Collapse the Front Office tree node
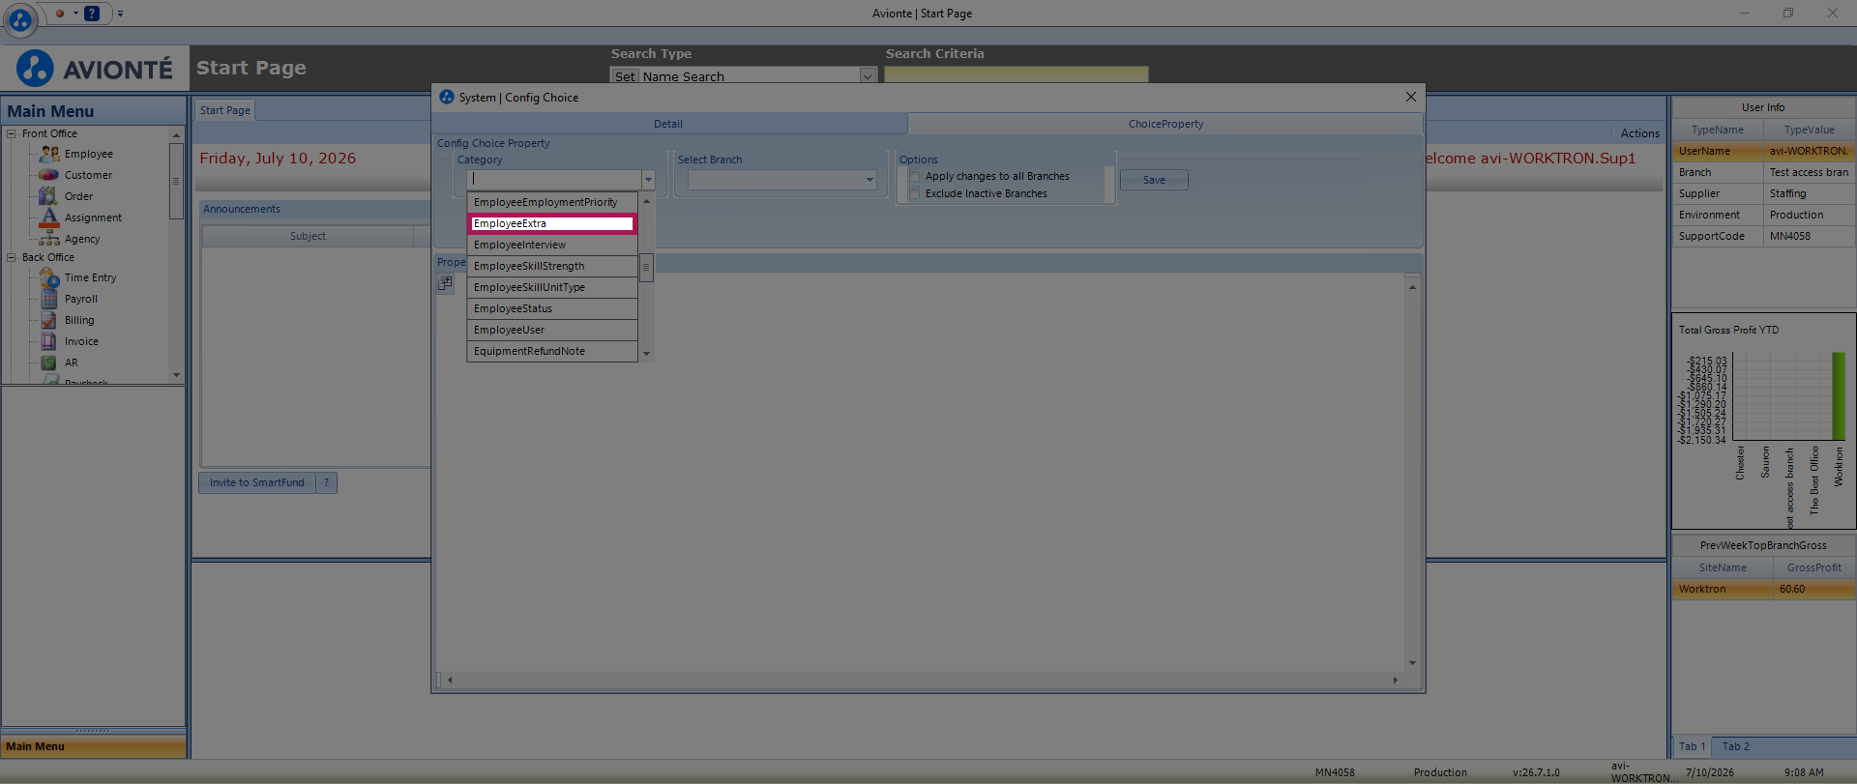The height and width of the screenshot is (784, 1857). [12, 133]
